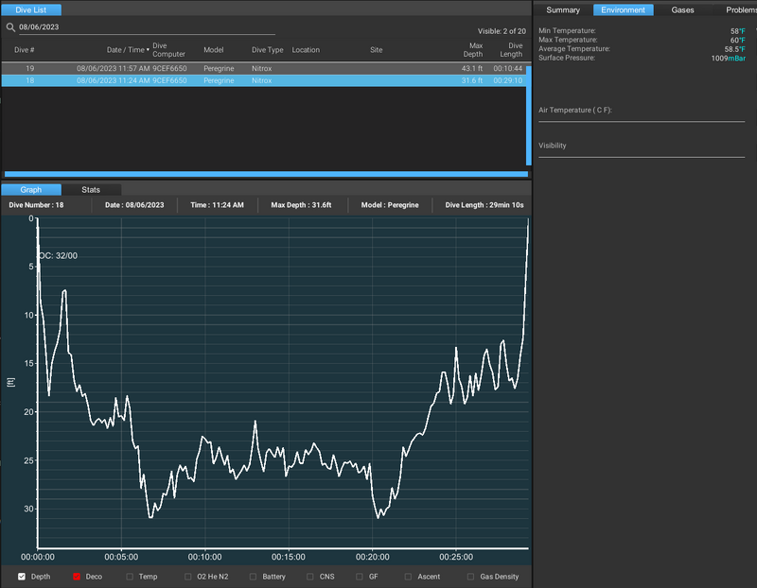This screenshot has width=757, height=588.
Task: Click the Air Temperature input field
Action: [x=642, y=116]
